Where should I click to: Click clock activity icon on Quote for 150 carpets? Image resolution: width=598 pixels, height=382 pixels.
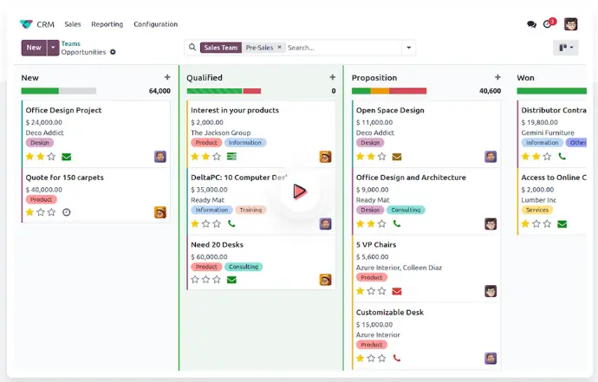coord(67,212)
